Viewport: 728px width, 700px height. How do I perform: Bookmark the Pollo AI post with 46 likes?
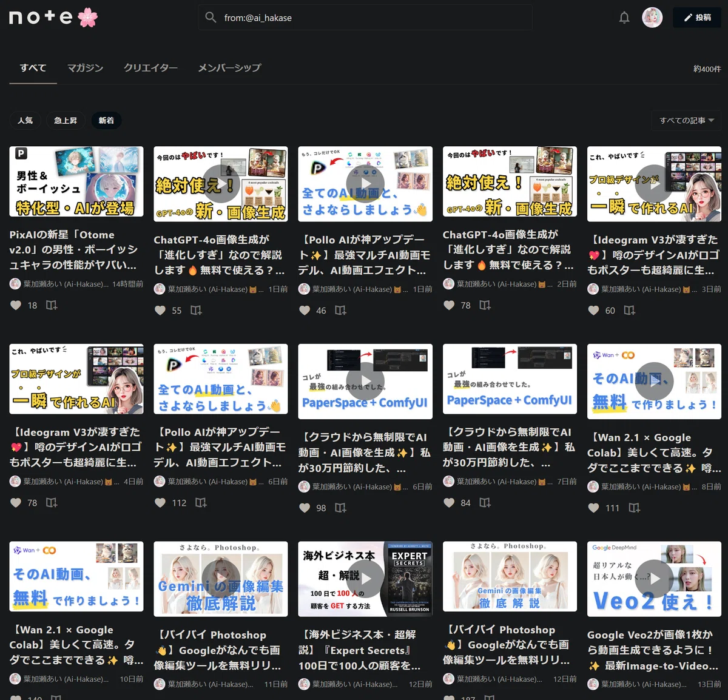[340, 310]
